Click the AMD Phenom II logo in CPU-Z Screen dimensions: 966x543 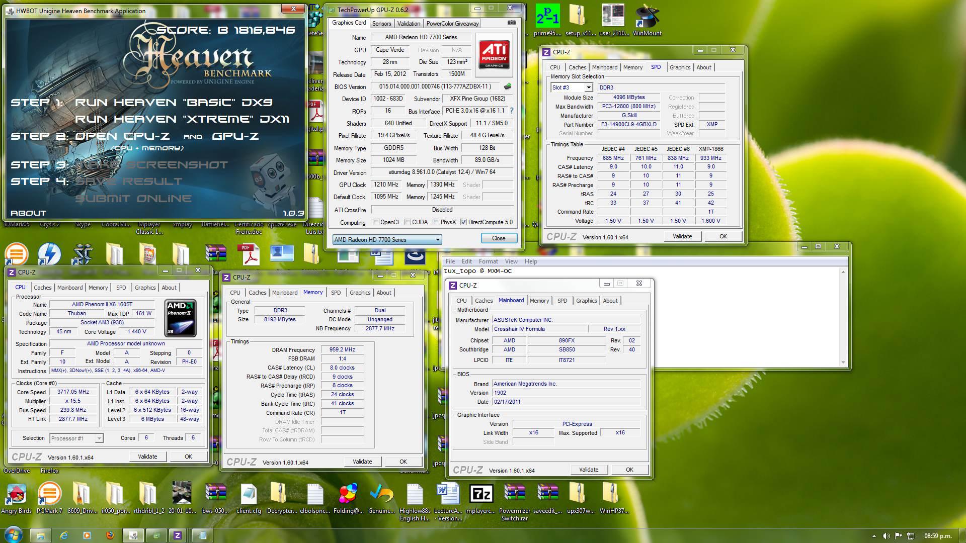pyautogui.click(x=181, y=318)
